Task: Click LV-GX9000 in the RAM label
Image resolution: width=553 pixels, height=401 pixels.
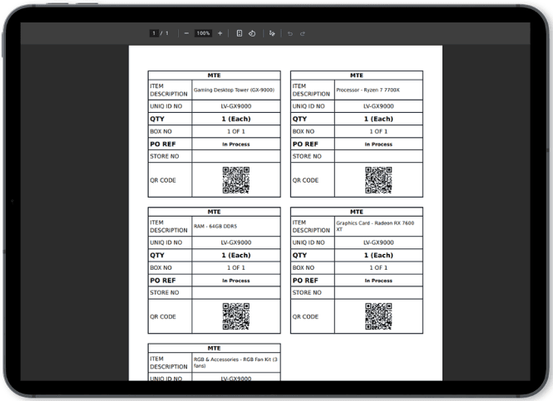Action: 236,242
